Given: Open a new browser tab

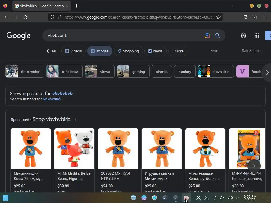Looking at the screenshot, I should [76, 6].
